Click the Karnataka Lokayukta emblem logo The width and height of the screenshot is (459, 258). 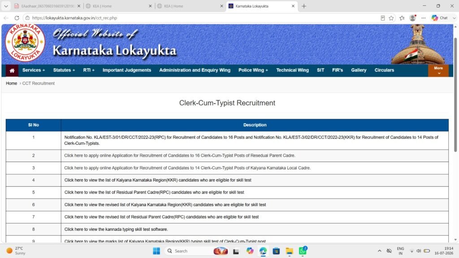pos(25,43)
